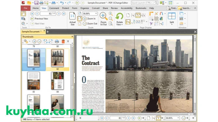
Task: Click the Thumbnails panel vertical scrollbar
Action: (72, 81)
